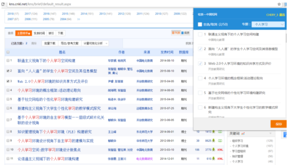The image size is (287, 165).
Task: Tick the checkbox for result row 1
Action: pyautogui.click(x=8, y=61)
